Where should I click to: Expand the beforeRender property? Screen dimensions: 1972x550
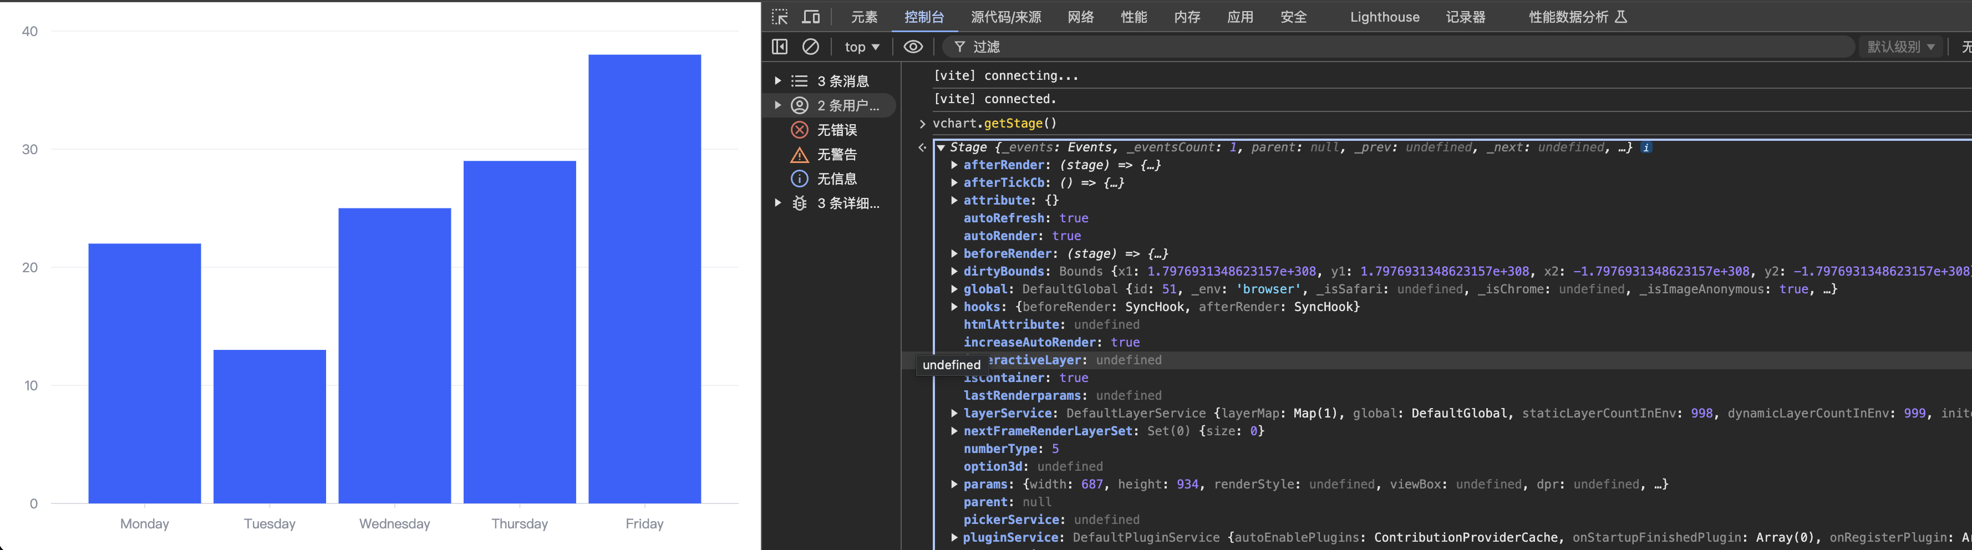pyautogui.click(x=954, y=253)
